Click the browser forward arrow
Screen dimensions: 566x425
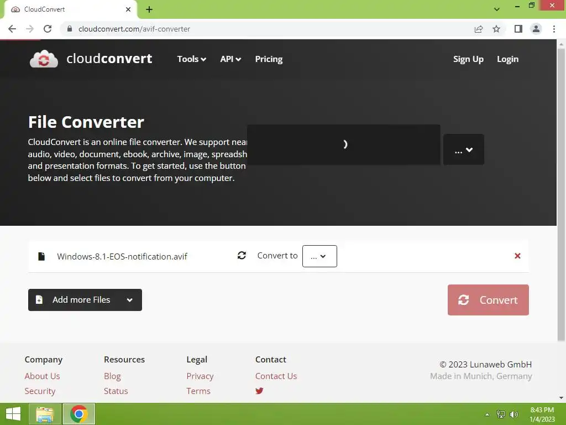[30, 29]
